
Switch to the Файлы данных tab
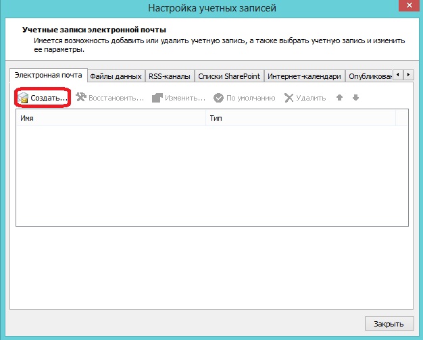(116, 76)
